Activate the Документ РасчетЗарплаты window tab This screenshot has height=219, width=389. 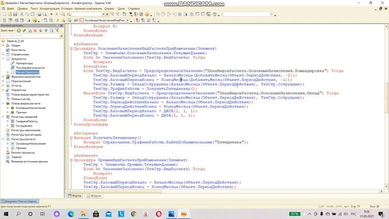click(19, 201)
